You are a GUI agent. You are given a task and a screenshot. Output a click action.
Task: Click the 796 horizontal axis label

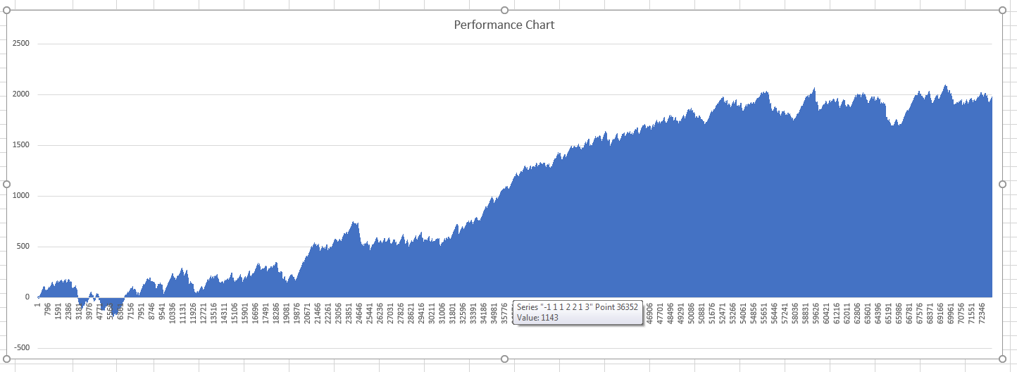pyautogui.click(x=47, y=311)
